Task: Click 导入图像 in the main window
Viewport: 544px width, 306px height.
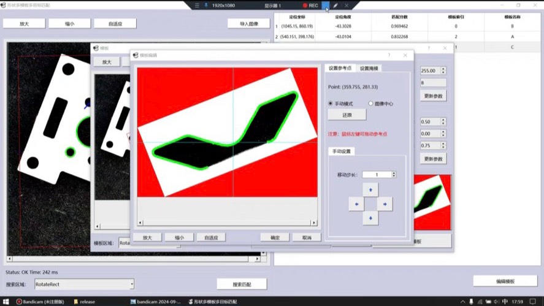Action: coord(249,23)
